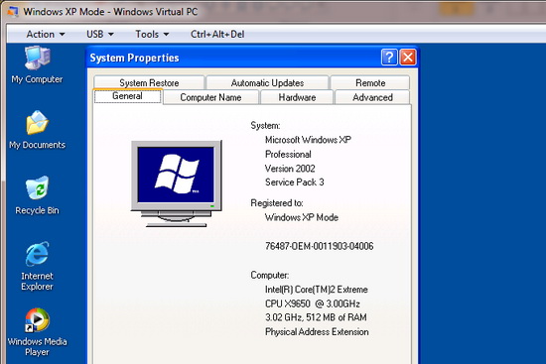Screen dimensions: 546x364
Task: Expand the Tools dropdown menu
Action: [x=152, y=34]
